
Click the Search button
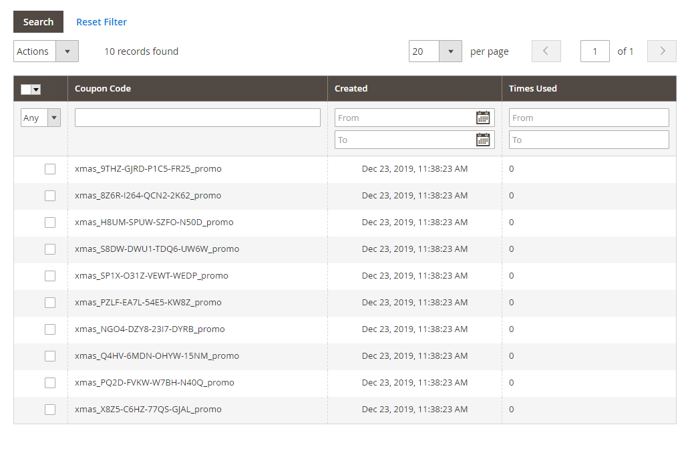coord(39,21)
